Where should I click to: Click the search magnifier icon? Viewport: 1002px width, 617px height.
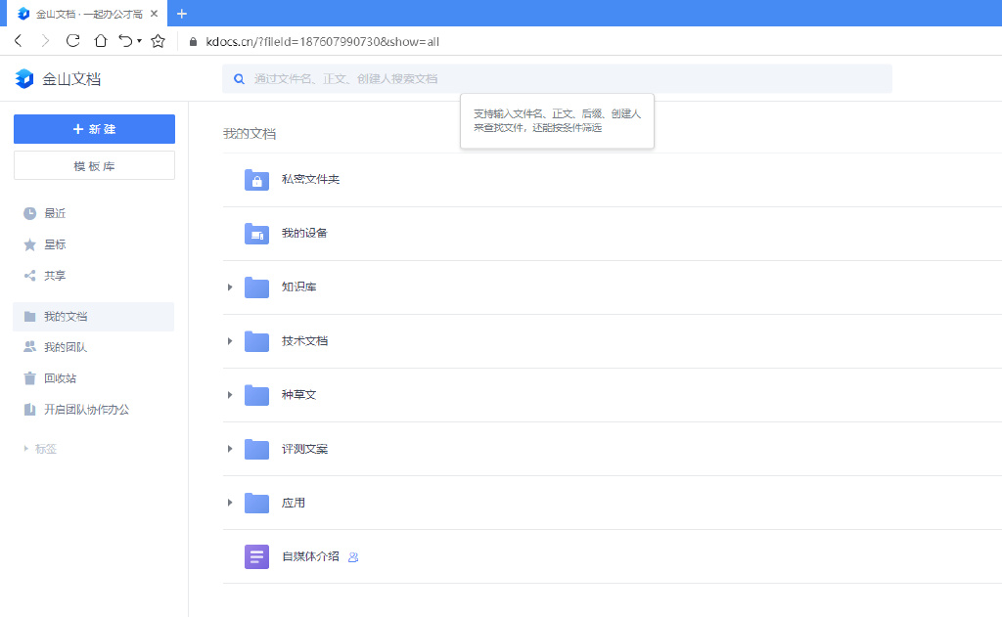tap(239, 79)
